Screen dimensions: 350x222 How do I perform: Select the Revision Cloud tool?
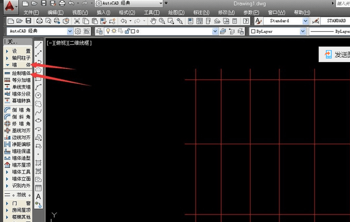coord(38,104)
